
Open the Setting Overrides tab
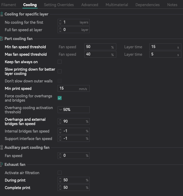point(59,5)
